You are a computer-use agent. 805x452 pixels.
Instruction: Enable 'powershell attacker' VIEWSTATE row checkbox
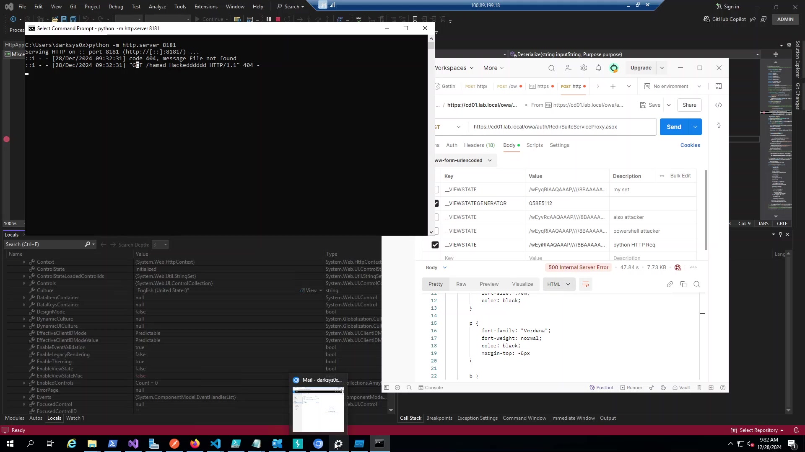tap(436, 231)
